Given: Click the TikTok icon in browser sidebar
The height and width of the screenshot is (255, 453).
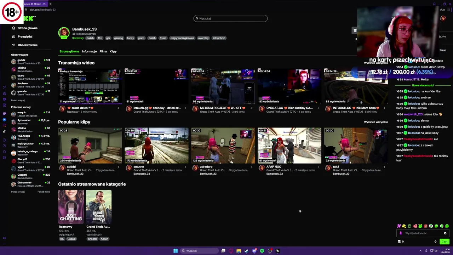Looking at the screenshot, I should [4, 131].
